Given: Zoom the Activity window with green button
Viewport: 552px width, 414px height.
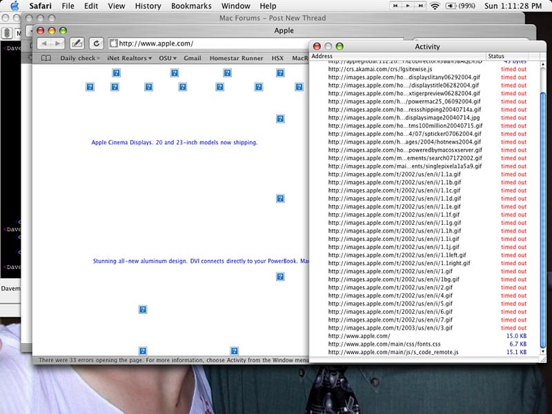Looking at the screenshot, I should tap(339, 46).
